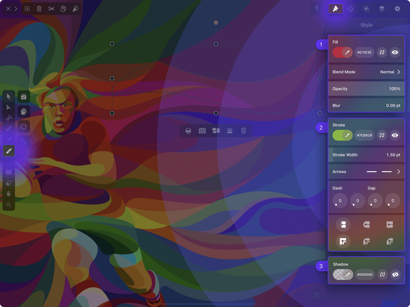Activate the Zoom magnifier tool
This screenshot has width=410, height=307.
[9, 204]
